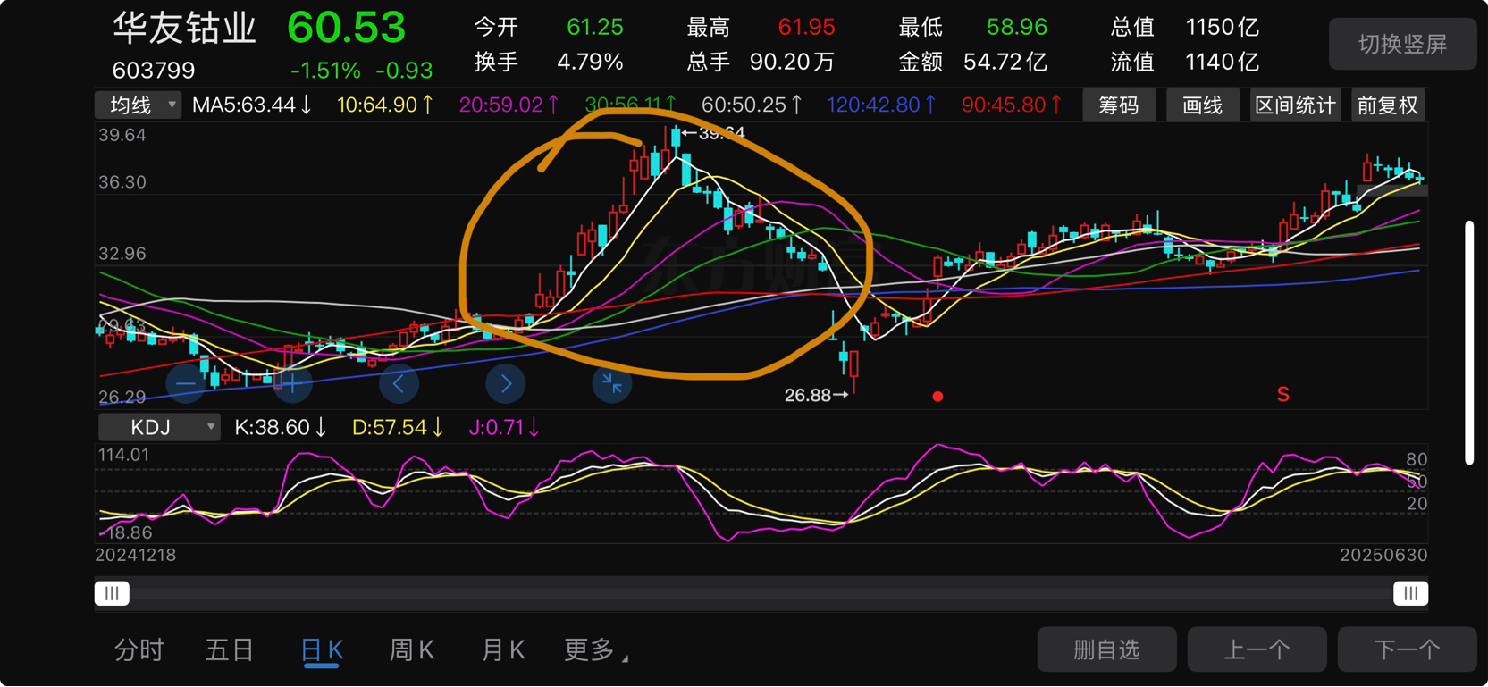The height and width of the screenshot is (687, 1488).
Task: Click the 前复权 adjustment button
Action: (x=1387, y=105)
